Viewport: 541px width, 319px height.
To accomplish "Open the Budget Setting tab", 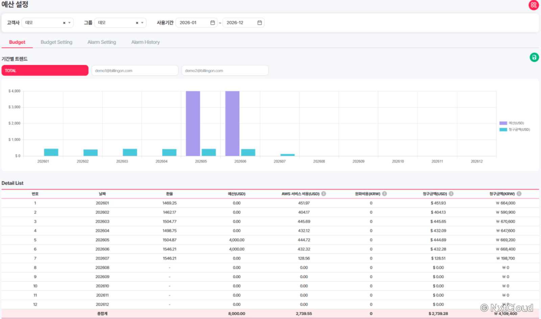I will pyautogui.click(x=56, y=42).
